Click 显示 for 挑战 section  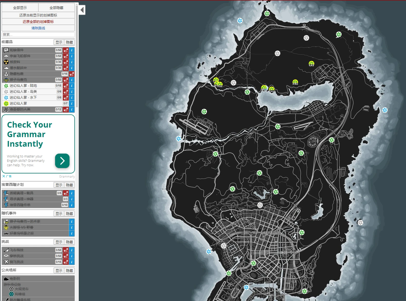(59, 242)
